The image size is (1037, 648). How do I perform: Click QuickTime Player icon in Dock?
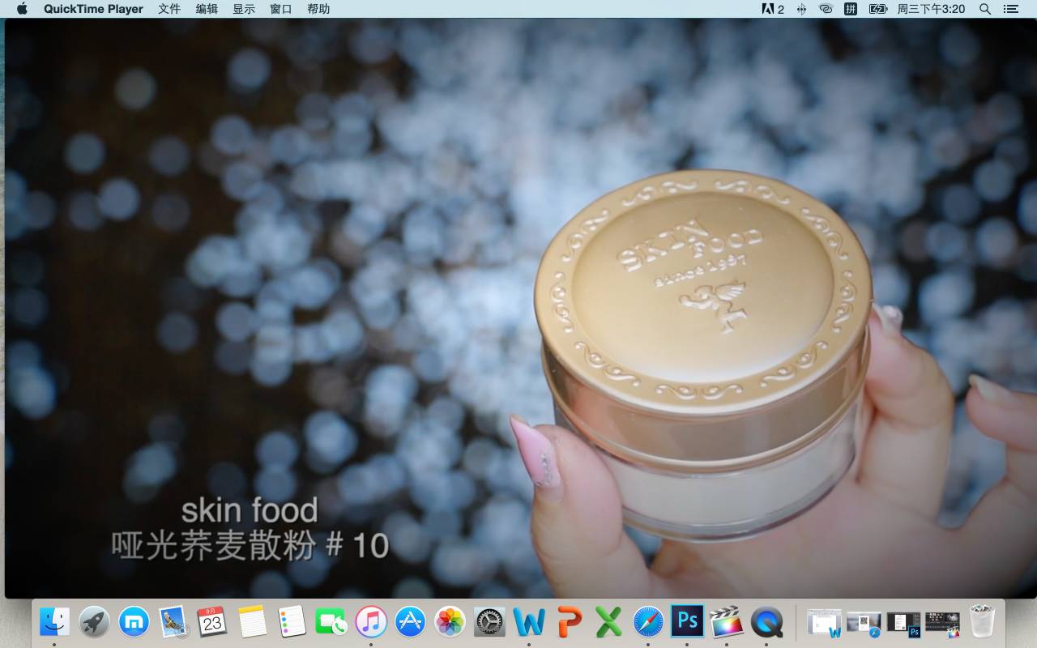(766, 622)
